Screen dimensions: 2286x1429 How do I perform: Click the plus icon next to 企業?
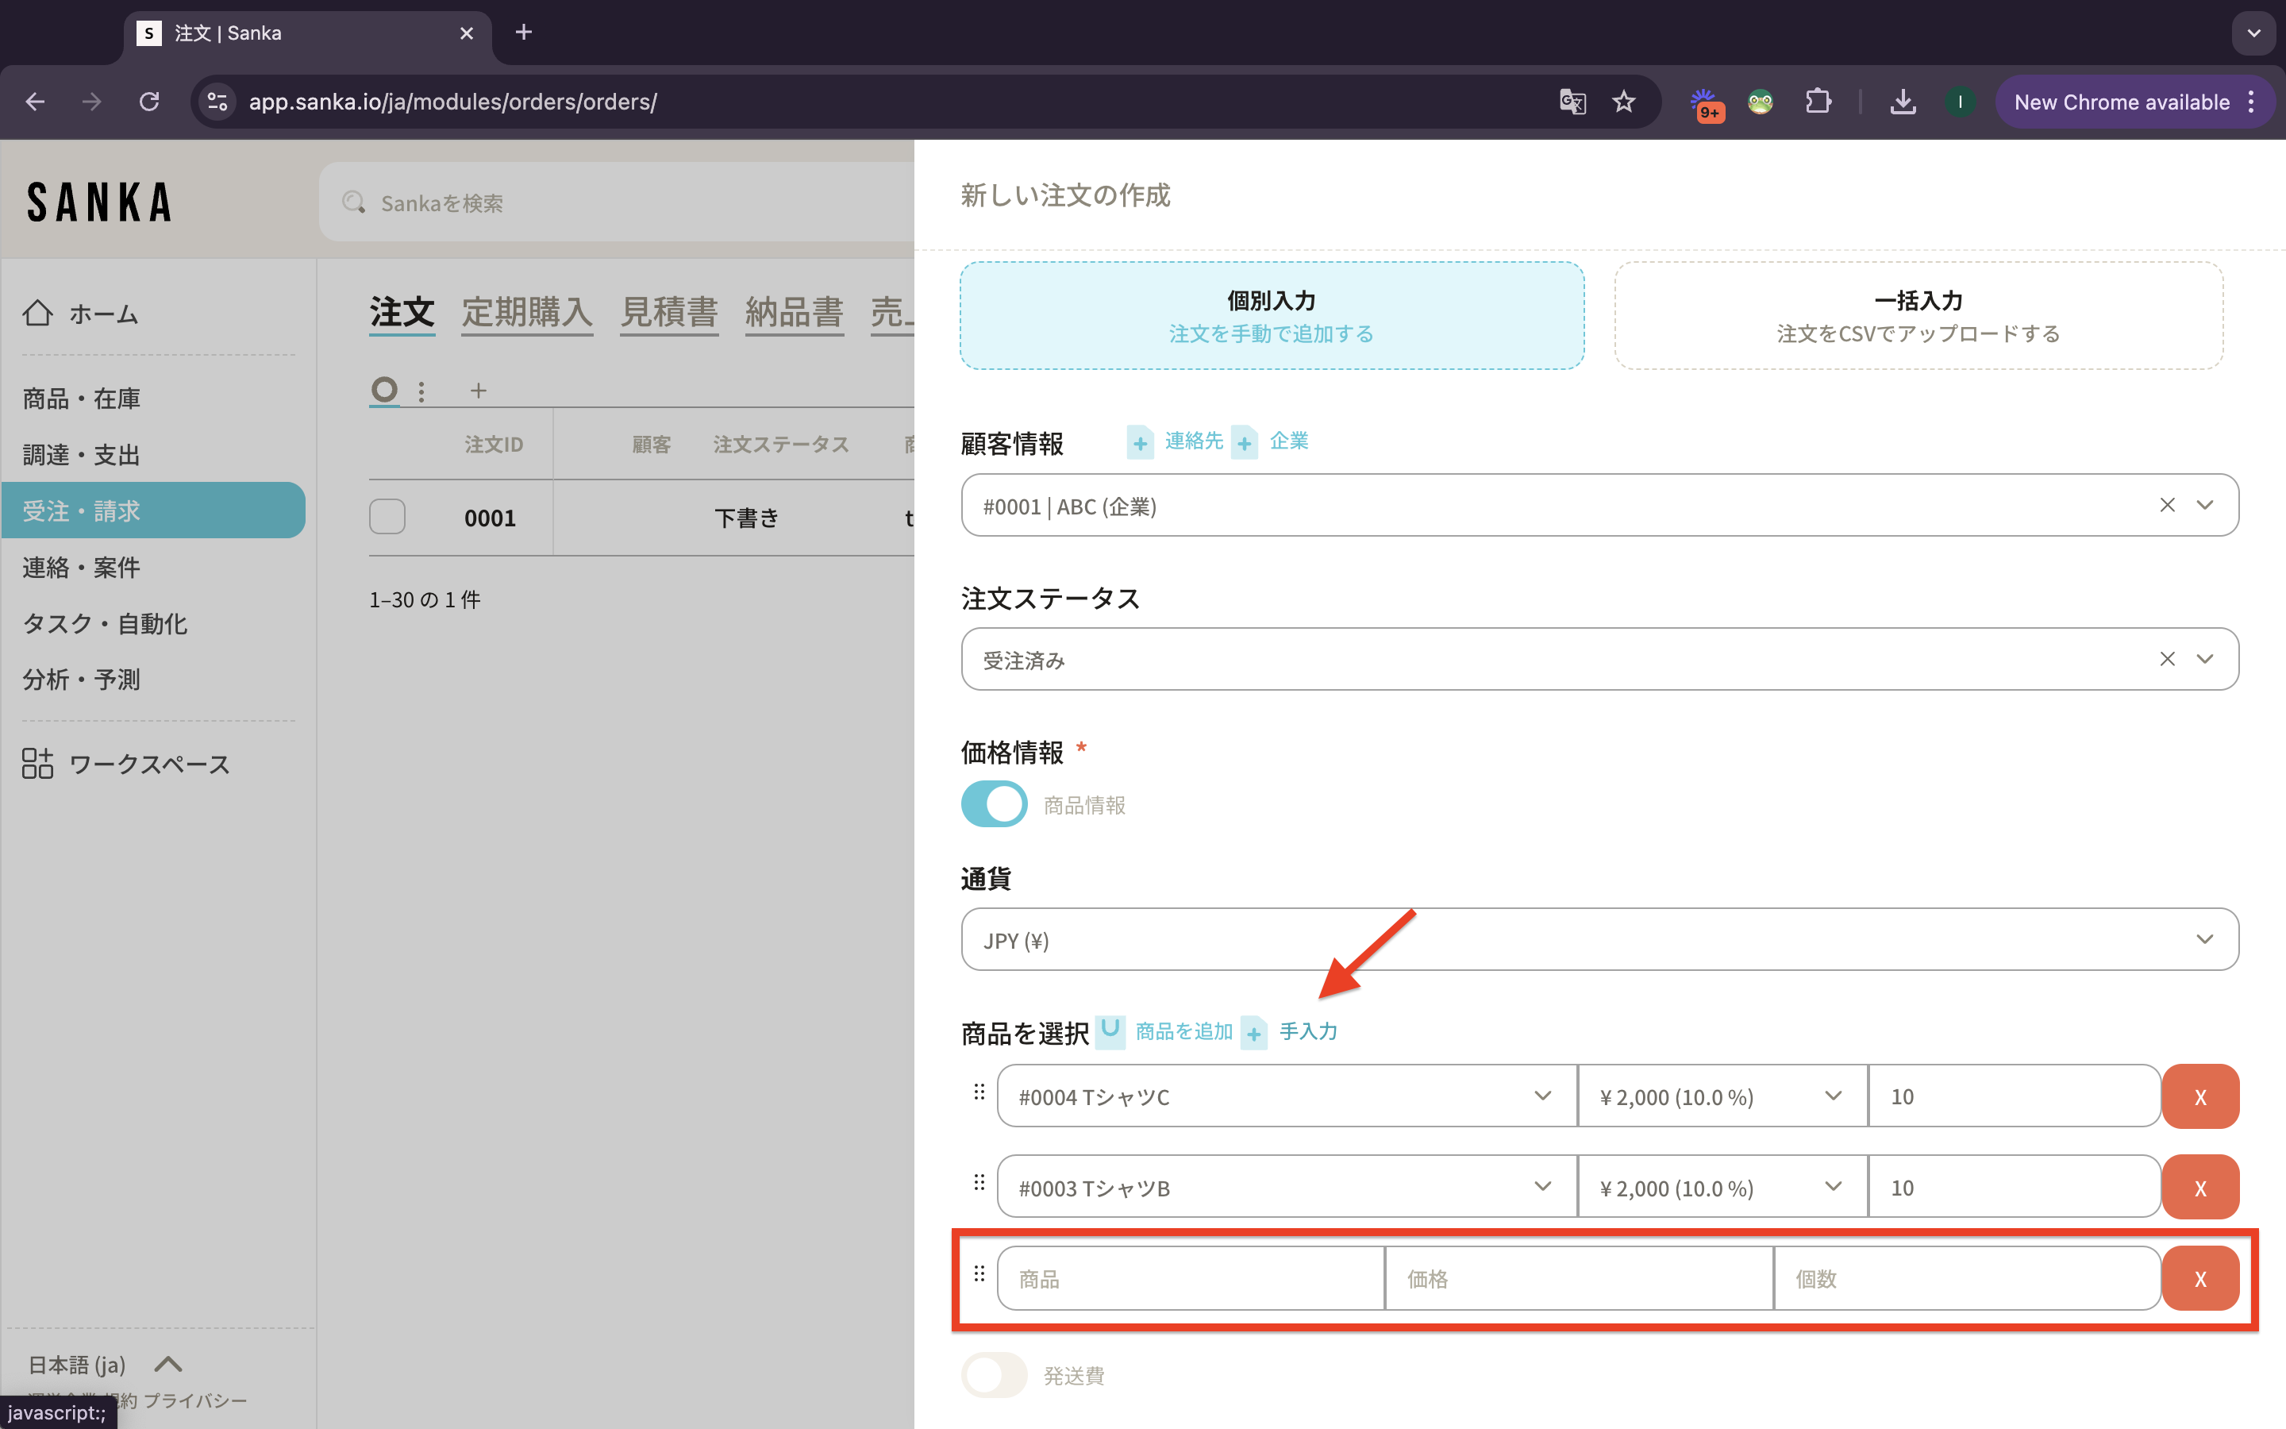[1245, 442]
